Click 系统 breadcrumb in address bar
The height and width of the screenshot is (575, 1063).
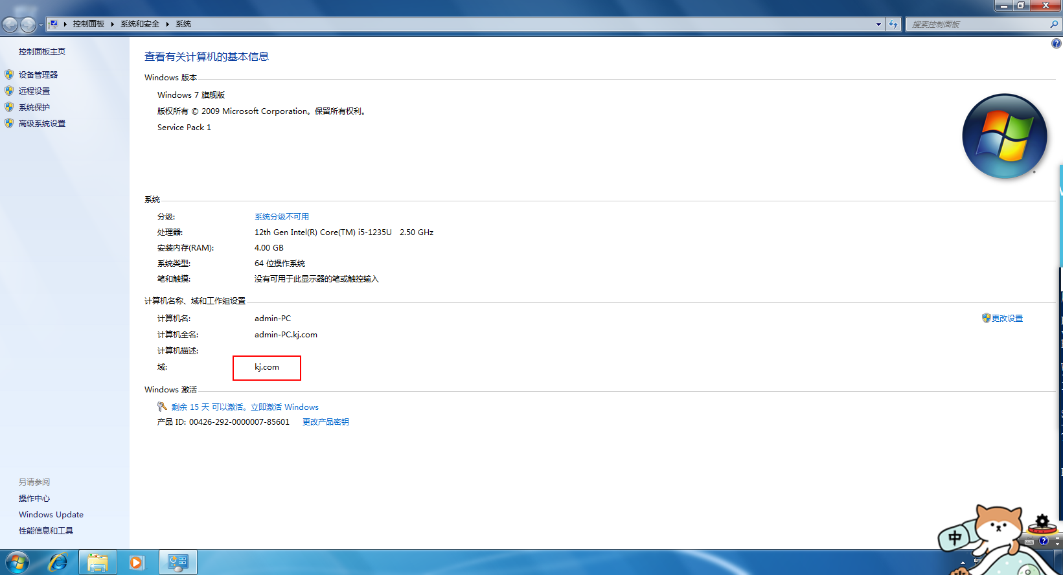[183, 24]
